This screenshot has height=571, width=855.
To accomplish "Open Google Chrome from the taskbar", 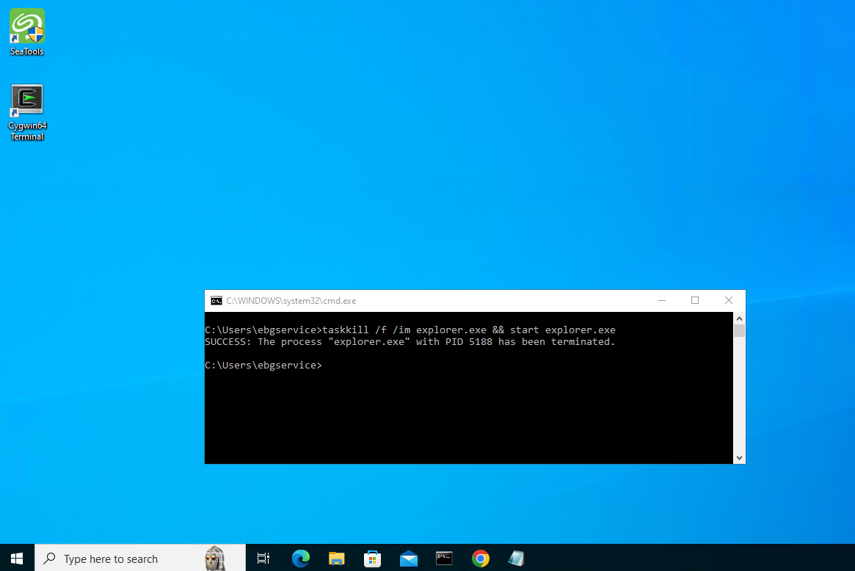I will pyautogui.click(x=480, y=559).
